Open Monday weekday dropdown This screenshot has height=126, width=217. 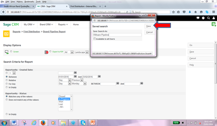pyautogui.click(x=79, y=83)
